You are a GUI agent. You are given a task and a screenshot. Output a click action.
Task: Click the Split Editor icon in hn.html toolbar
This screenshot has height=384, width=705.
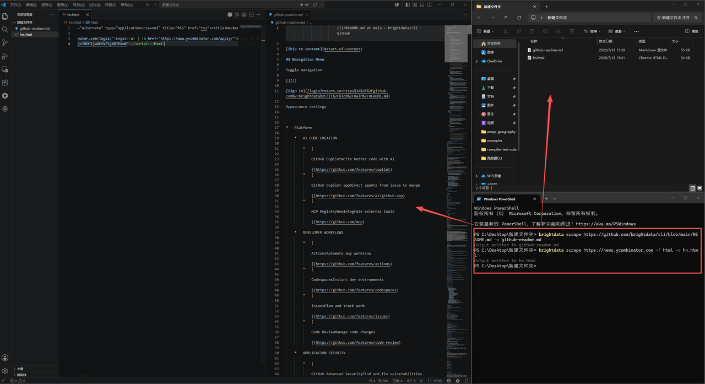(251, 15)
